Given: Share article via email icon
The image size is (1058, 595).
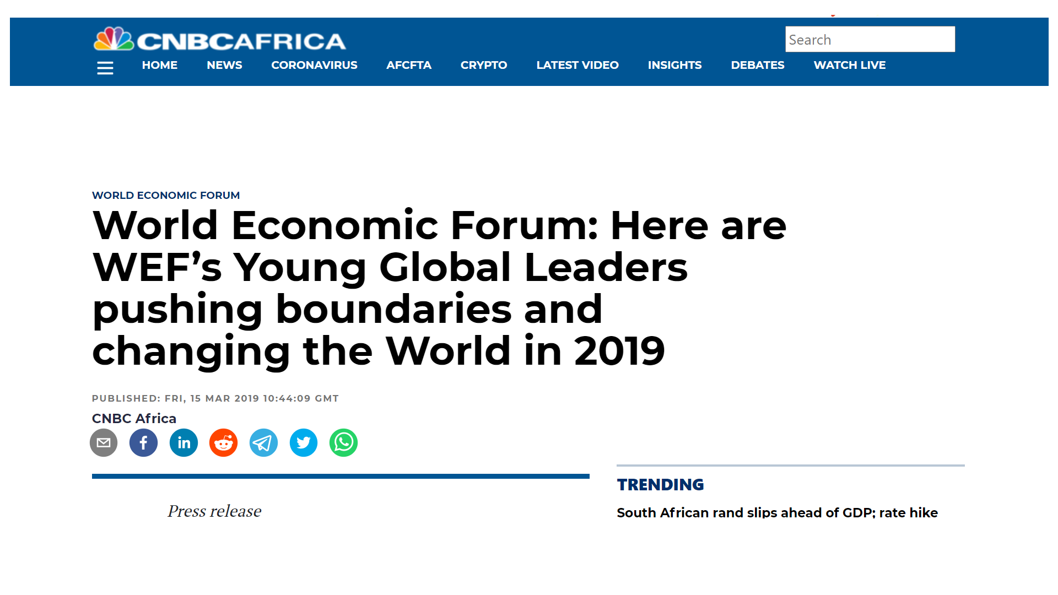Looking at the screenshot, I should [104, 443].
